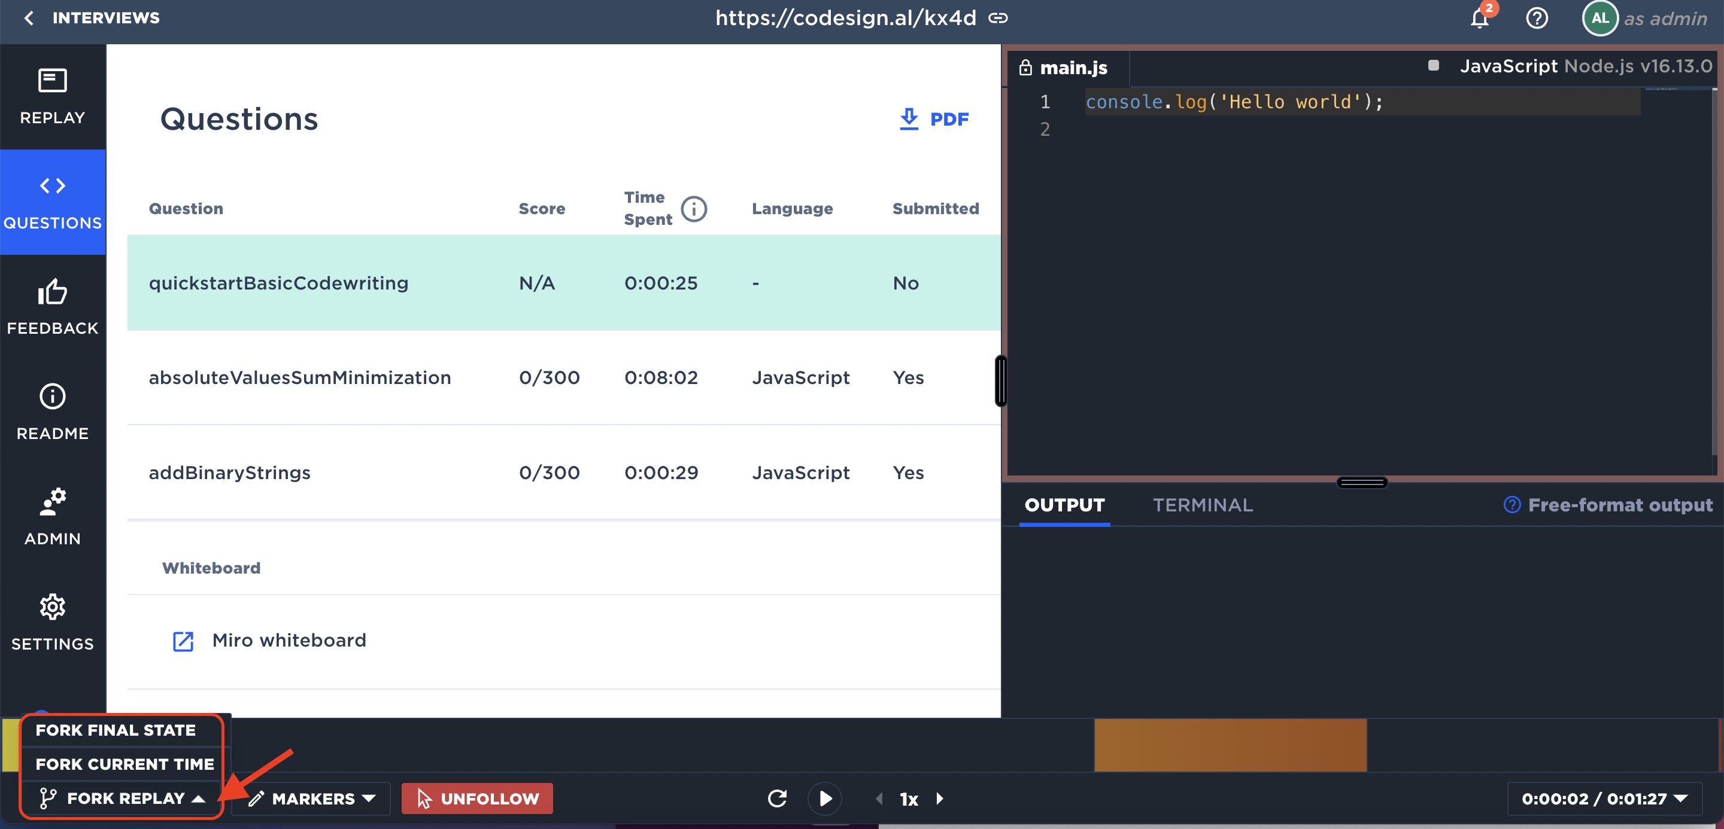Screen dimensions: 1724x829
Task: Click the horizontal splitter handle above Output
Action: [1361, 483]
